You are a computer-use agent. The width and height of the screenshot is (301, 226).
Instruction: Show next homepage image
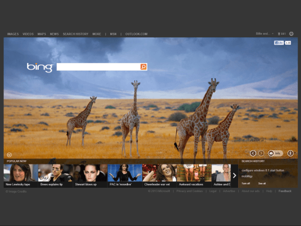(x=261, y=153)
